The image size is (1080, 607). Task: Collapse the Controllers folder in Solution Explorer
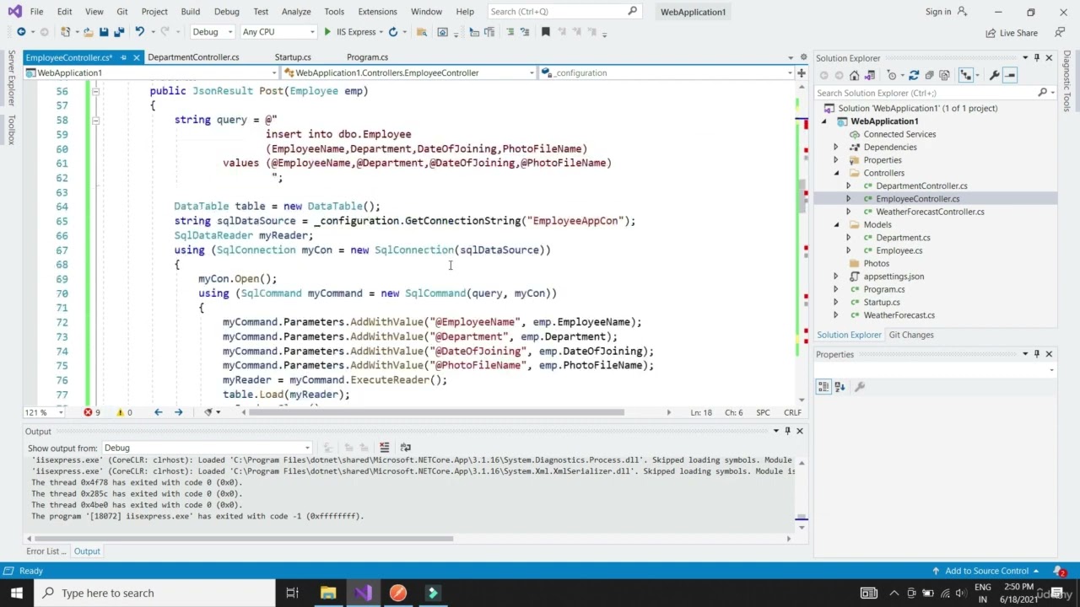836,173
